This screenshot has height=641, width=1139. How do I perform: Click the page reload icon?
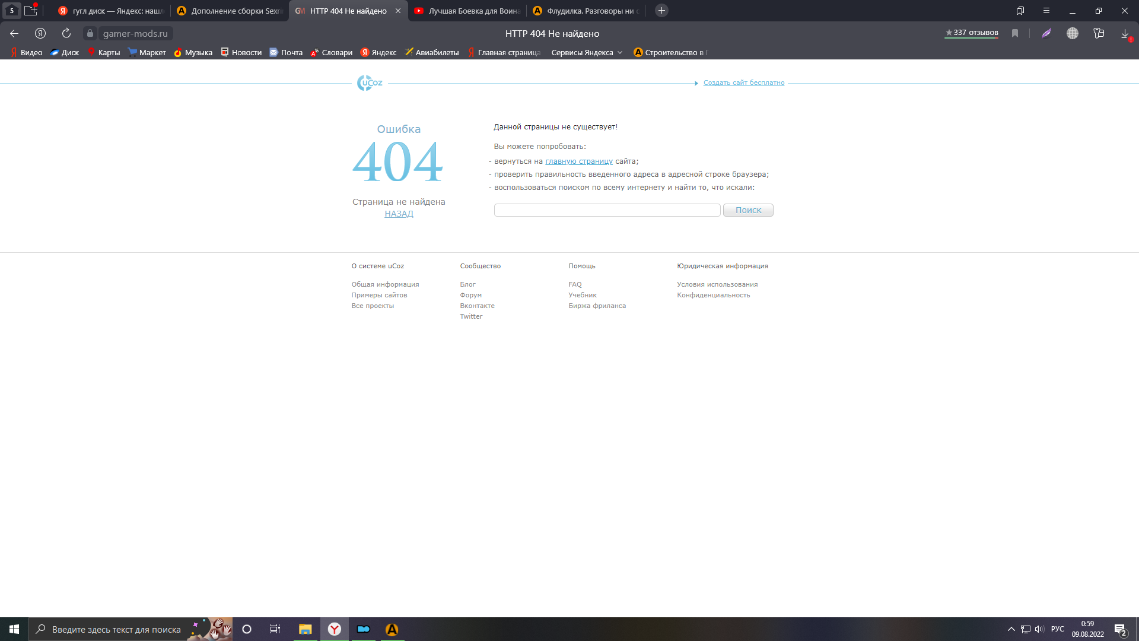pyautogui.click(x=66, y=33)
